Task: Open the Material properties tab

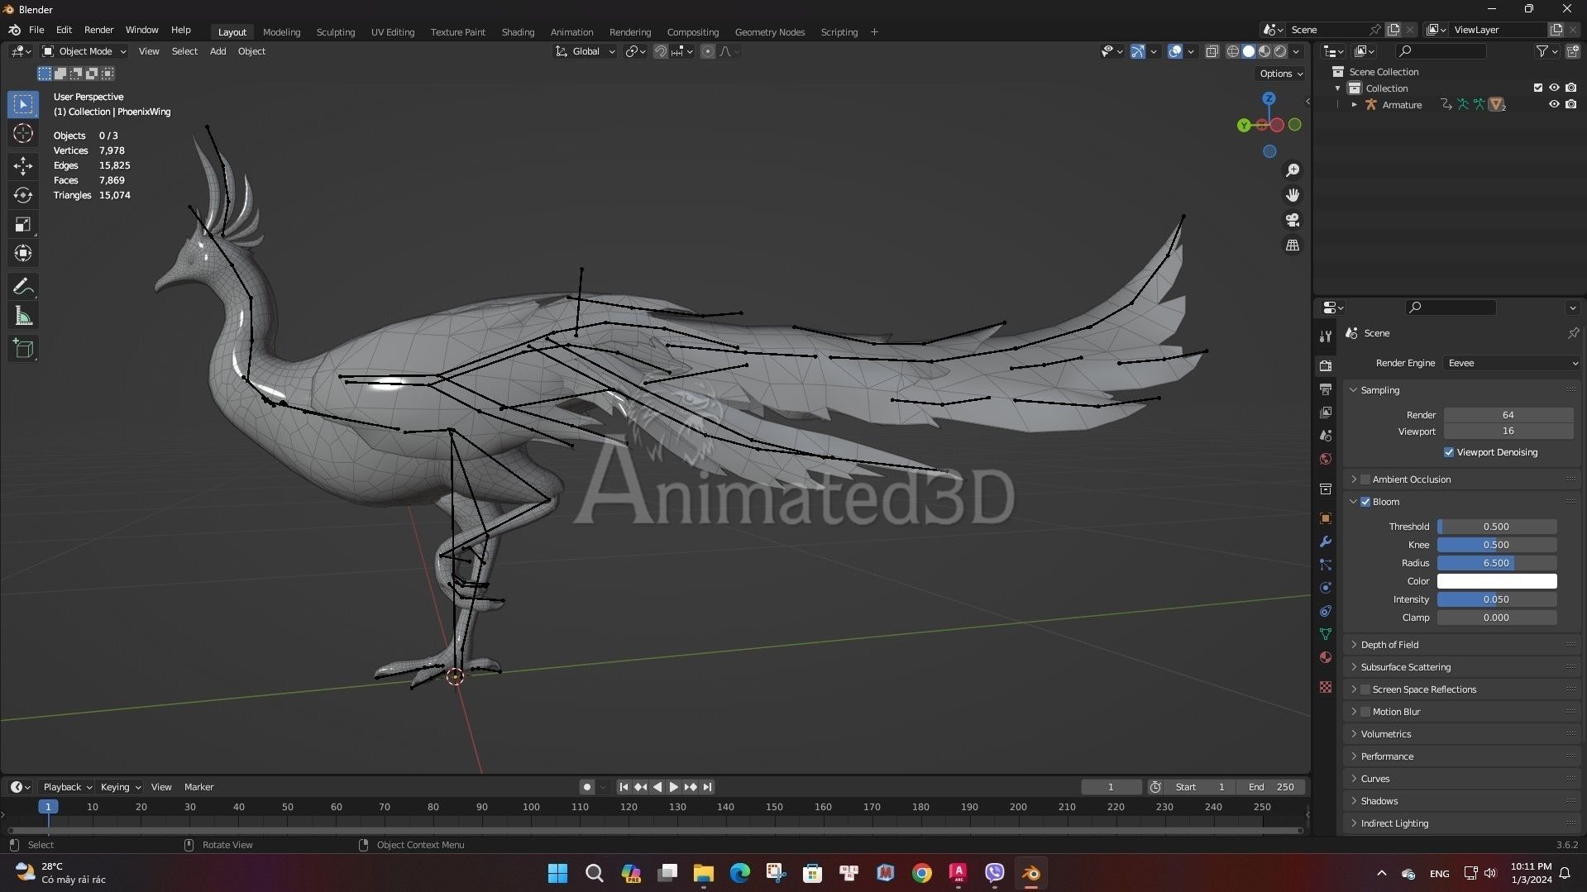Action: (x=1326, y=657)
